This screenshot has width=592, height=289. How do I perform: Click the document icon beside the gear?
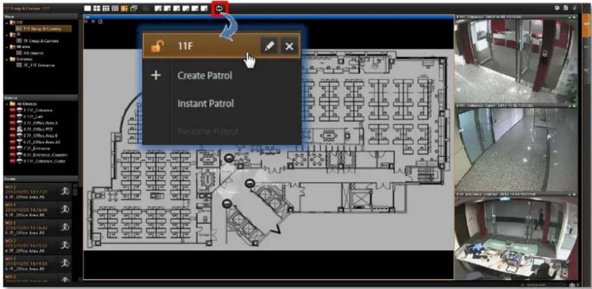pos(567,7)
